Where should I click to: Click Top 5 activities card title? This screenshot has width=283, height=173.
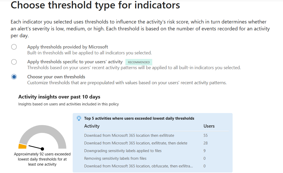(x=139, y=118)
